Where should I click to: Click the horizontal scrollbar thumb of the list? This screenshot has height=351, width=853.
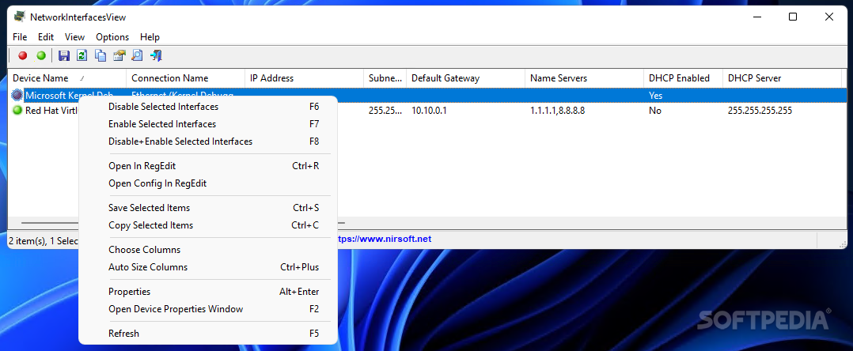[x=184, y=222]
